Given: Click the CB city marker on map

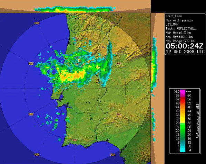Looking at the screenshot, I should click(98, 67).
